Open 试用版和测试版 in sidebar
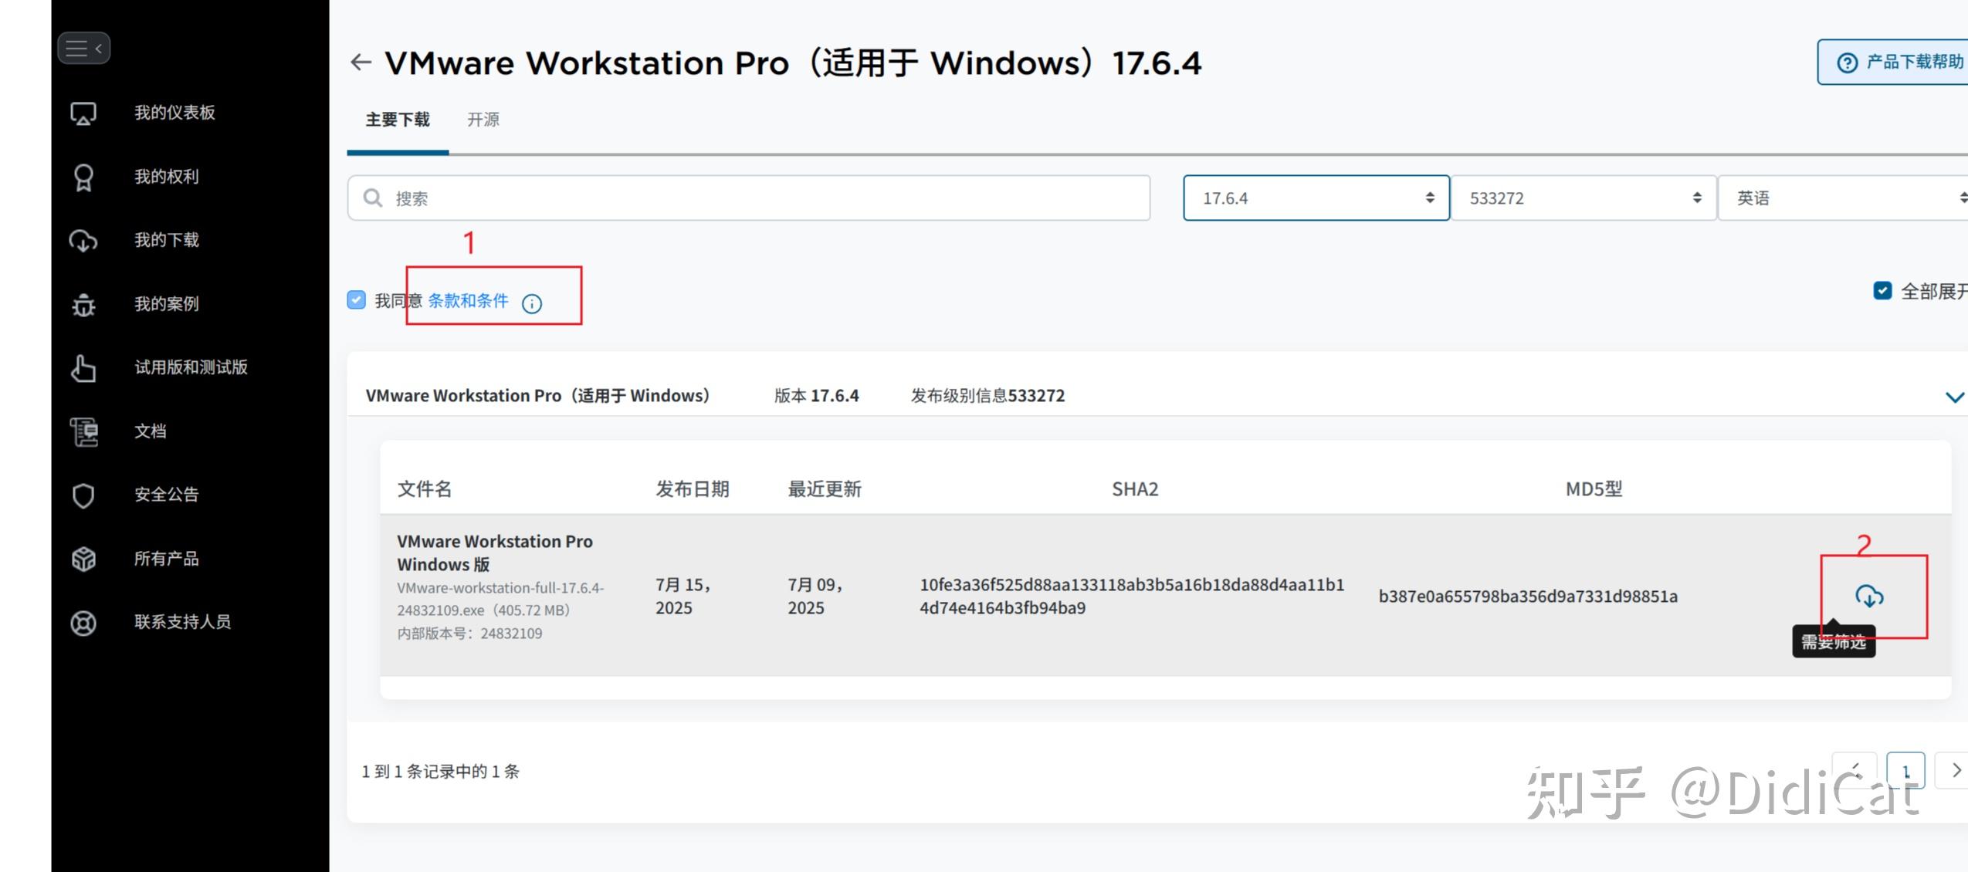The image size is (1968, 872). pos(191,367)
